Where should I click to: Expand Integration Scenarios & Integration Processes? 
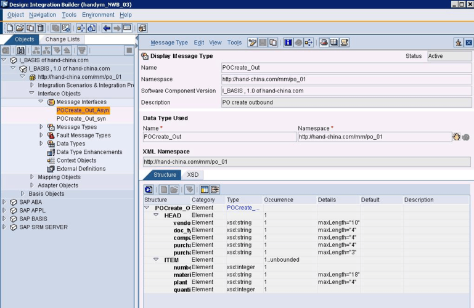[x=31, y=85]
